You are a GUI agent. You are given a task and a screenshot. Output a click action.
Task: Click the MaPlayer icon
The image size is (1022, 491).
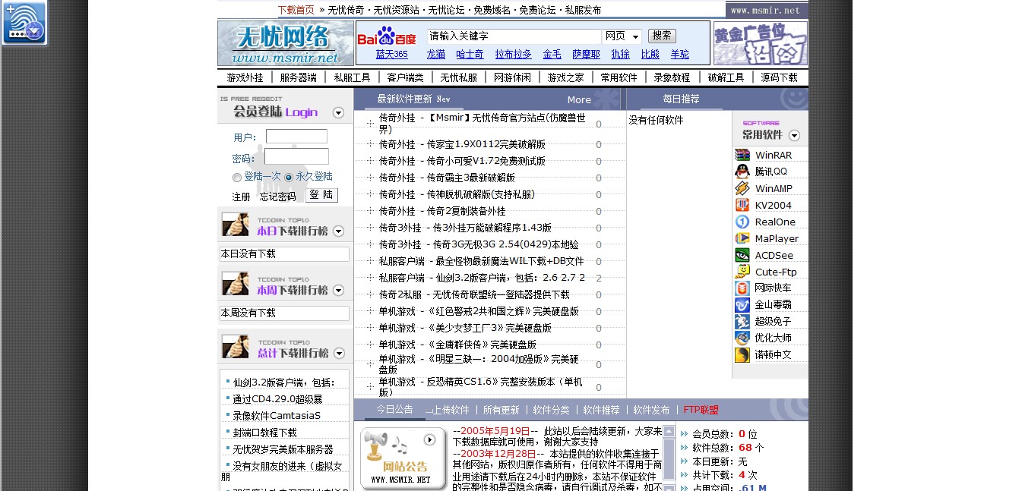click(x=742, y=238)
